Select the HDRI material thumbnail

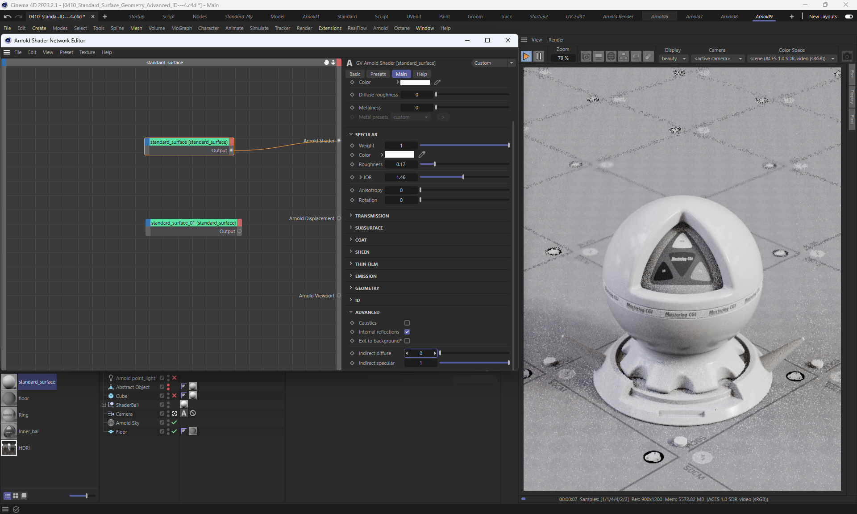point(9,448)
